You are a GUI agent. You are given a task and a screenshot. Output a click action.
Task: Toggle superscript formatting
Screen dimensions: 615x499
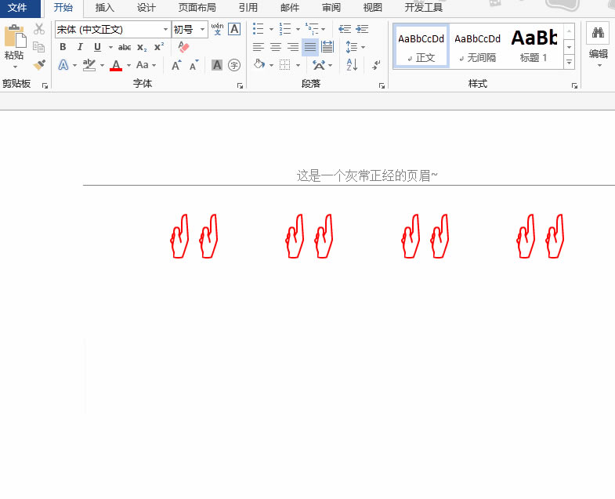tap(159, 47)
